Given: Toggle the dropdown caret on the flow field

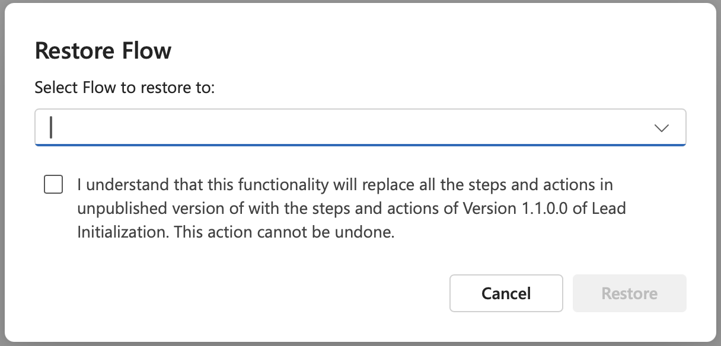Looking at the screenshot, I should 661,128.
